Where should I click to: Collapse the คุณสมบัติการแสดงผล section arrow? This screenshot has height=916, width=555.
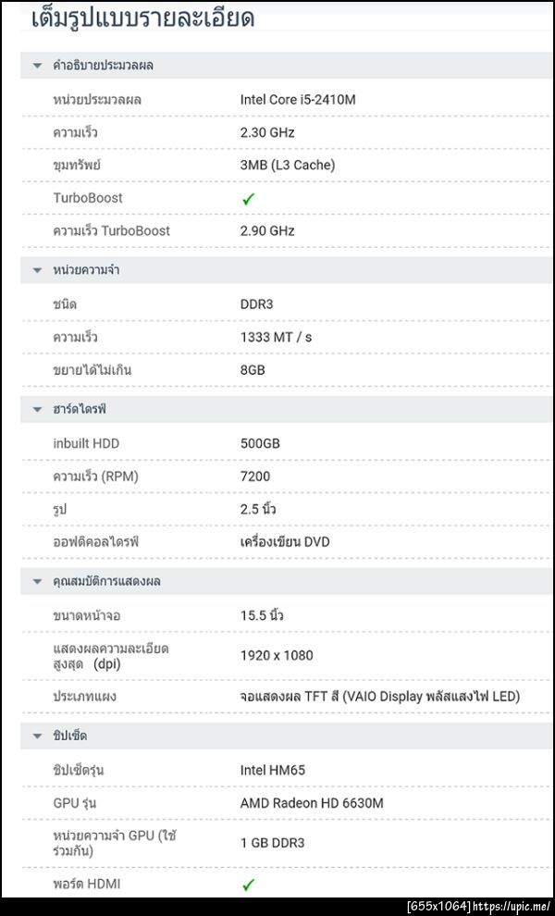(38, 582)
